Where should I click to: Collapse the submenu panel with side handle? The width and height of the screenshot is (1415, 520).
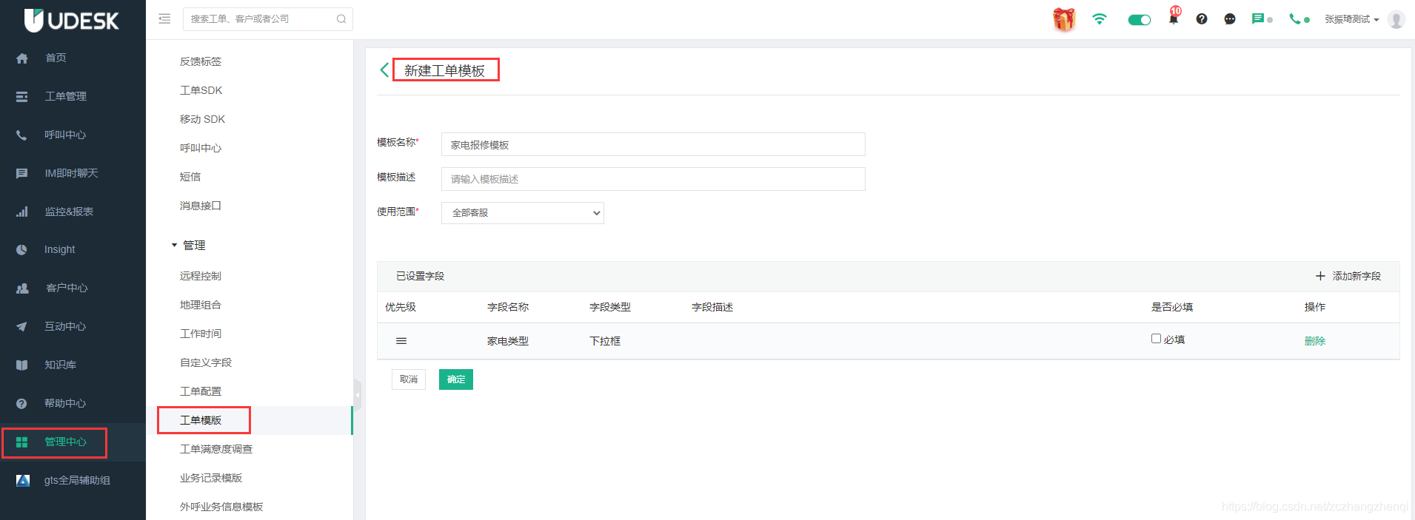click(x=357, y=394)
